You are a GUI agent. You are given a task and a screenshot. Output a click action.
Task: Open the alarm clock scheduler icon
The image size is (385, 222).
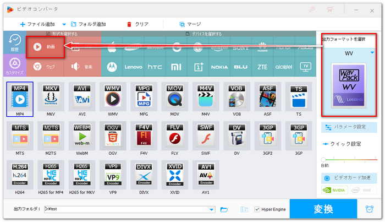[x=369, y=209]
